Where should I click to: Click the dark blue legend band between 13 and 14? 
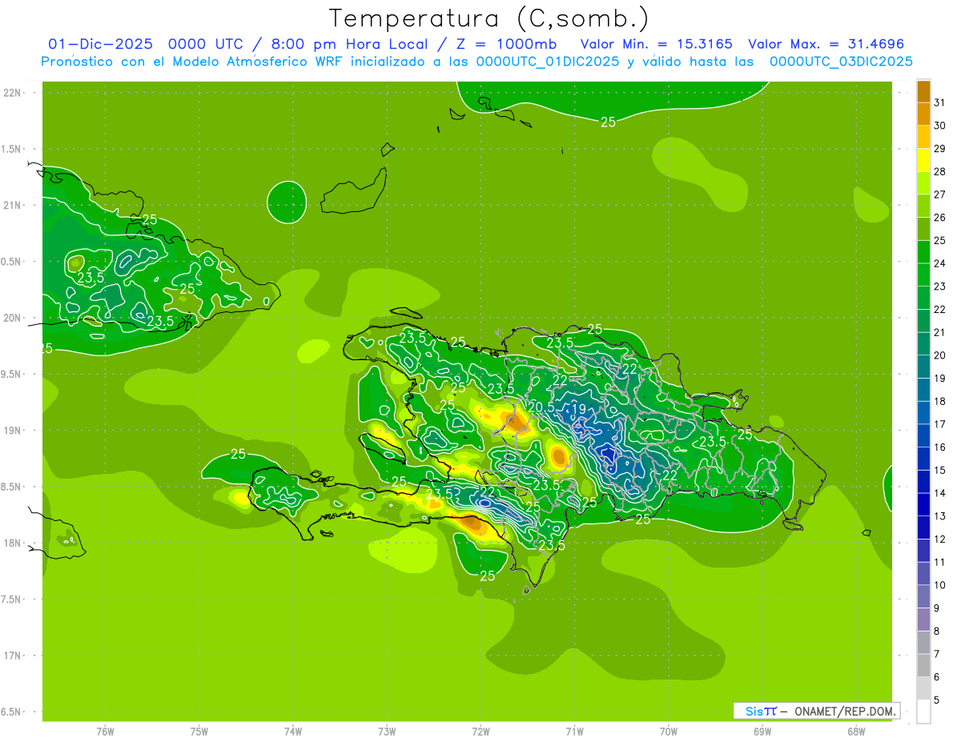(x=923, y=505)
